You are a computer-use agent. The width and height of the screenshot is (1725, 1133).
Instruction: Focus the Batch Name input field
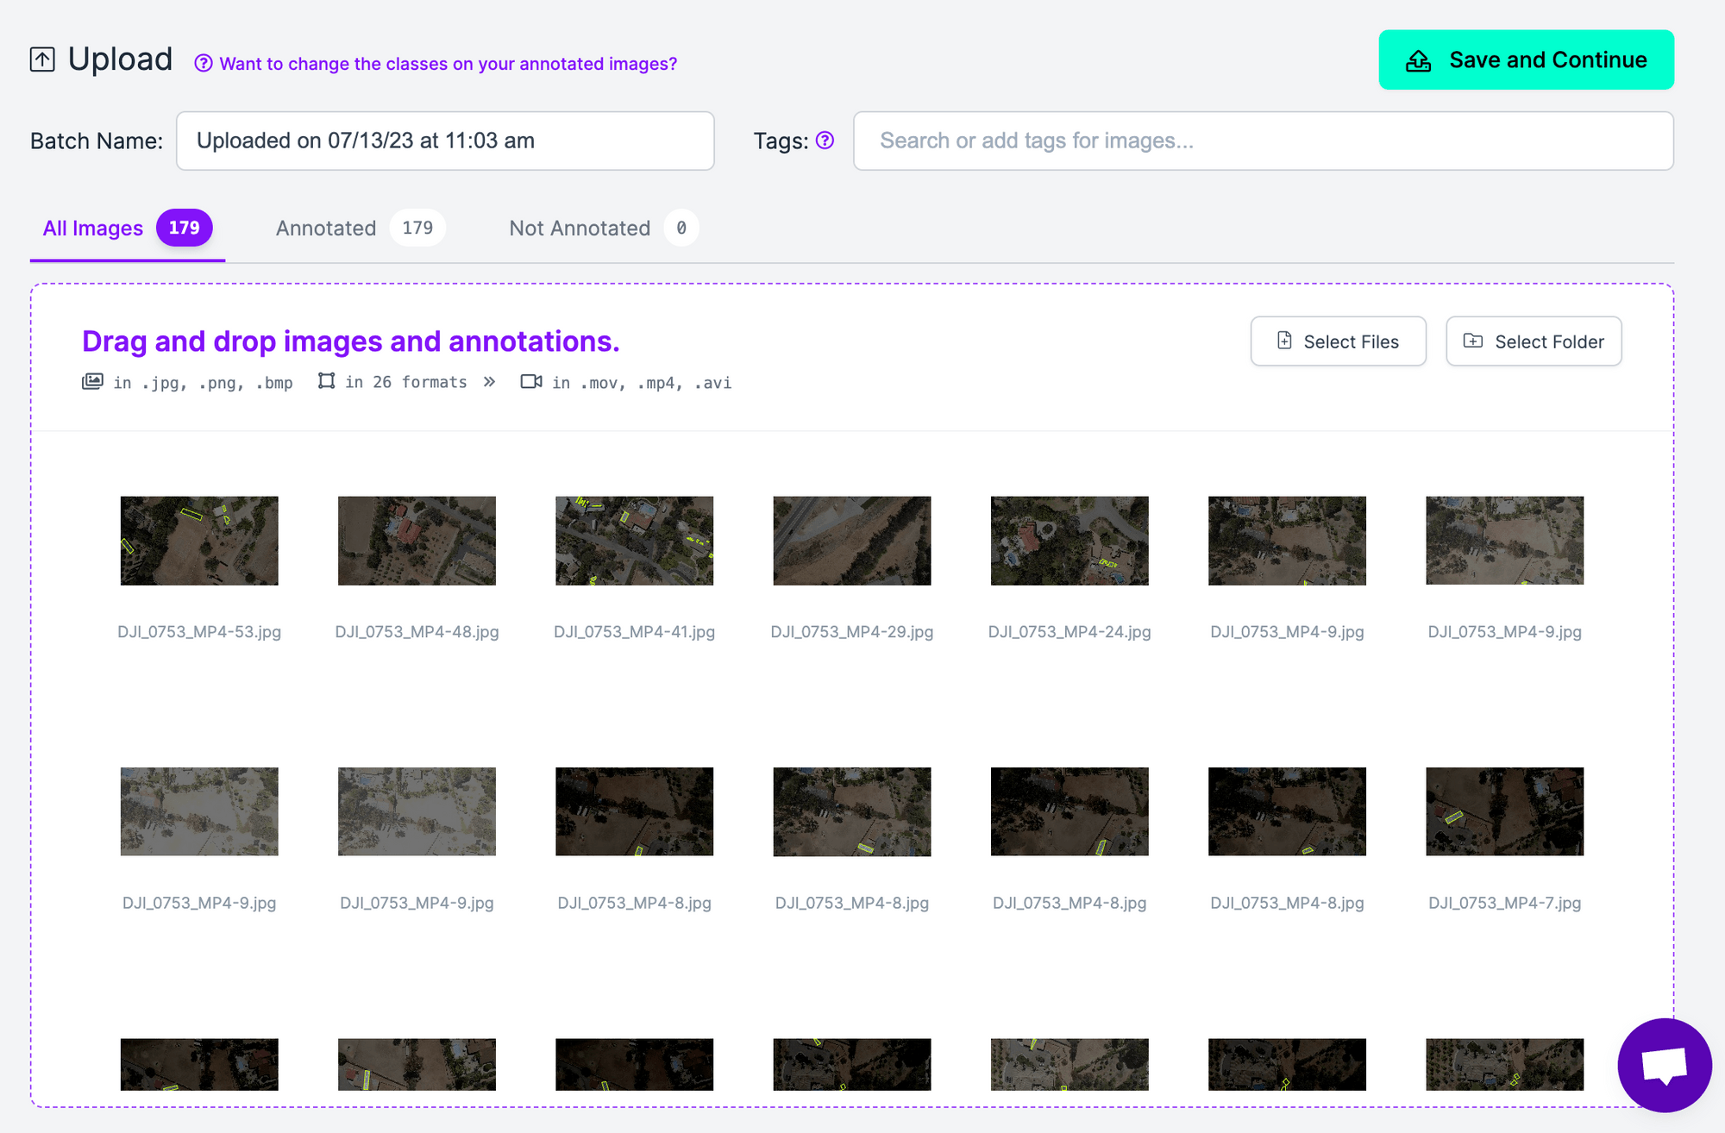(x=445, y=141)
